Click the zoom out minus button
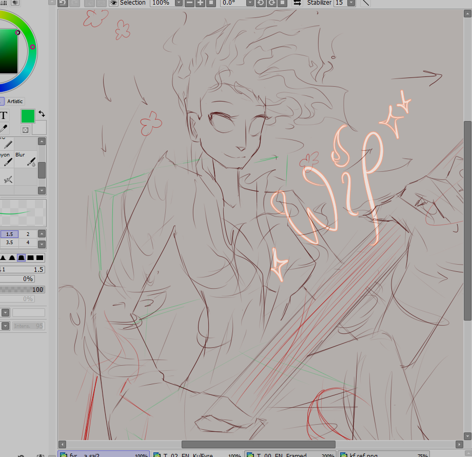 189,3
